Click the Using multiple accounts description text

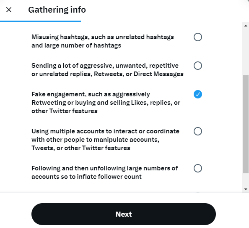coord(105,140)
